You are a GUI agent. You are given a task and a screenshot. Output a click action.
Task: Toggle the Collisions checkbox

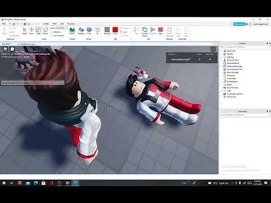click(x=51, y=32)
